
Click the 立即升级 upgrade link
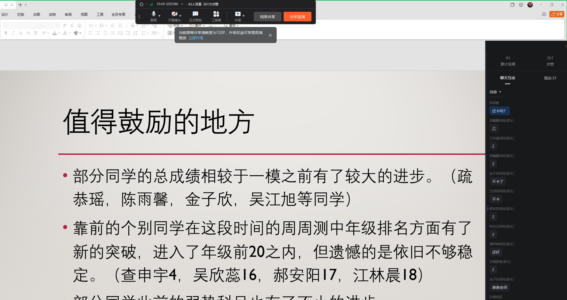(x=196, y=38)
